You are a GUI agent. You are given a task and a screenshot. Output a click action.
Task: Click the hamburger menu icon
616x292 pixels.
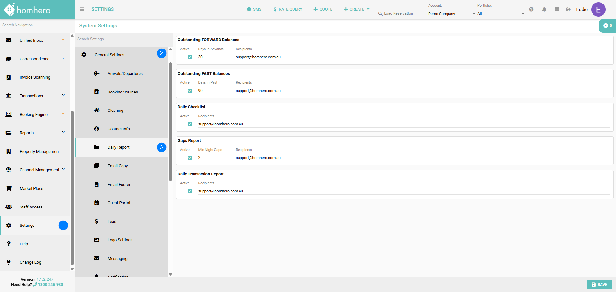(x=82, y=9)
